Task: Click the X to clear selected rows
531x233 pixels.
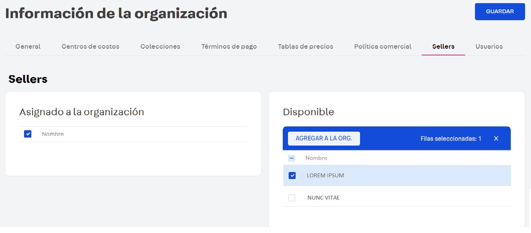Action: (496, 138)
